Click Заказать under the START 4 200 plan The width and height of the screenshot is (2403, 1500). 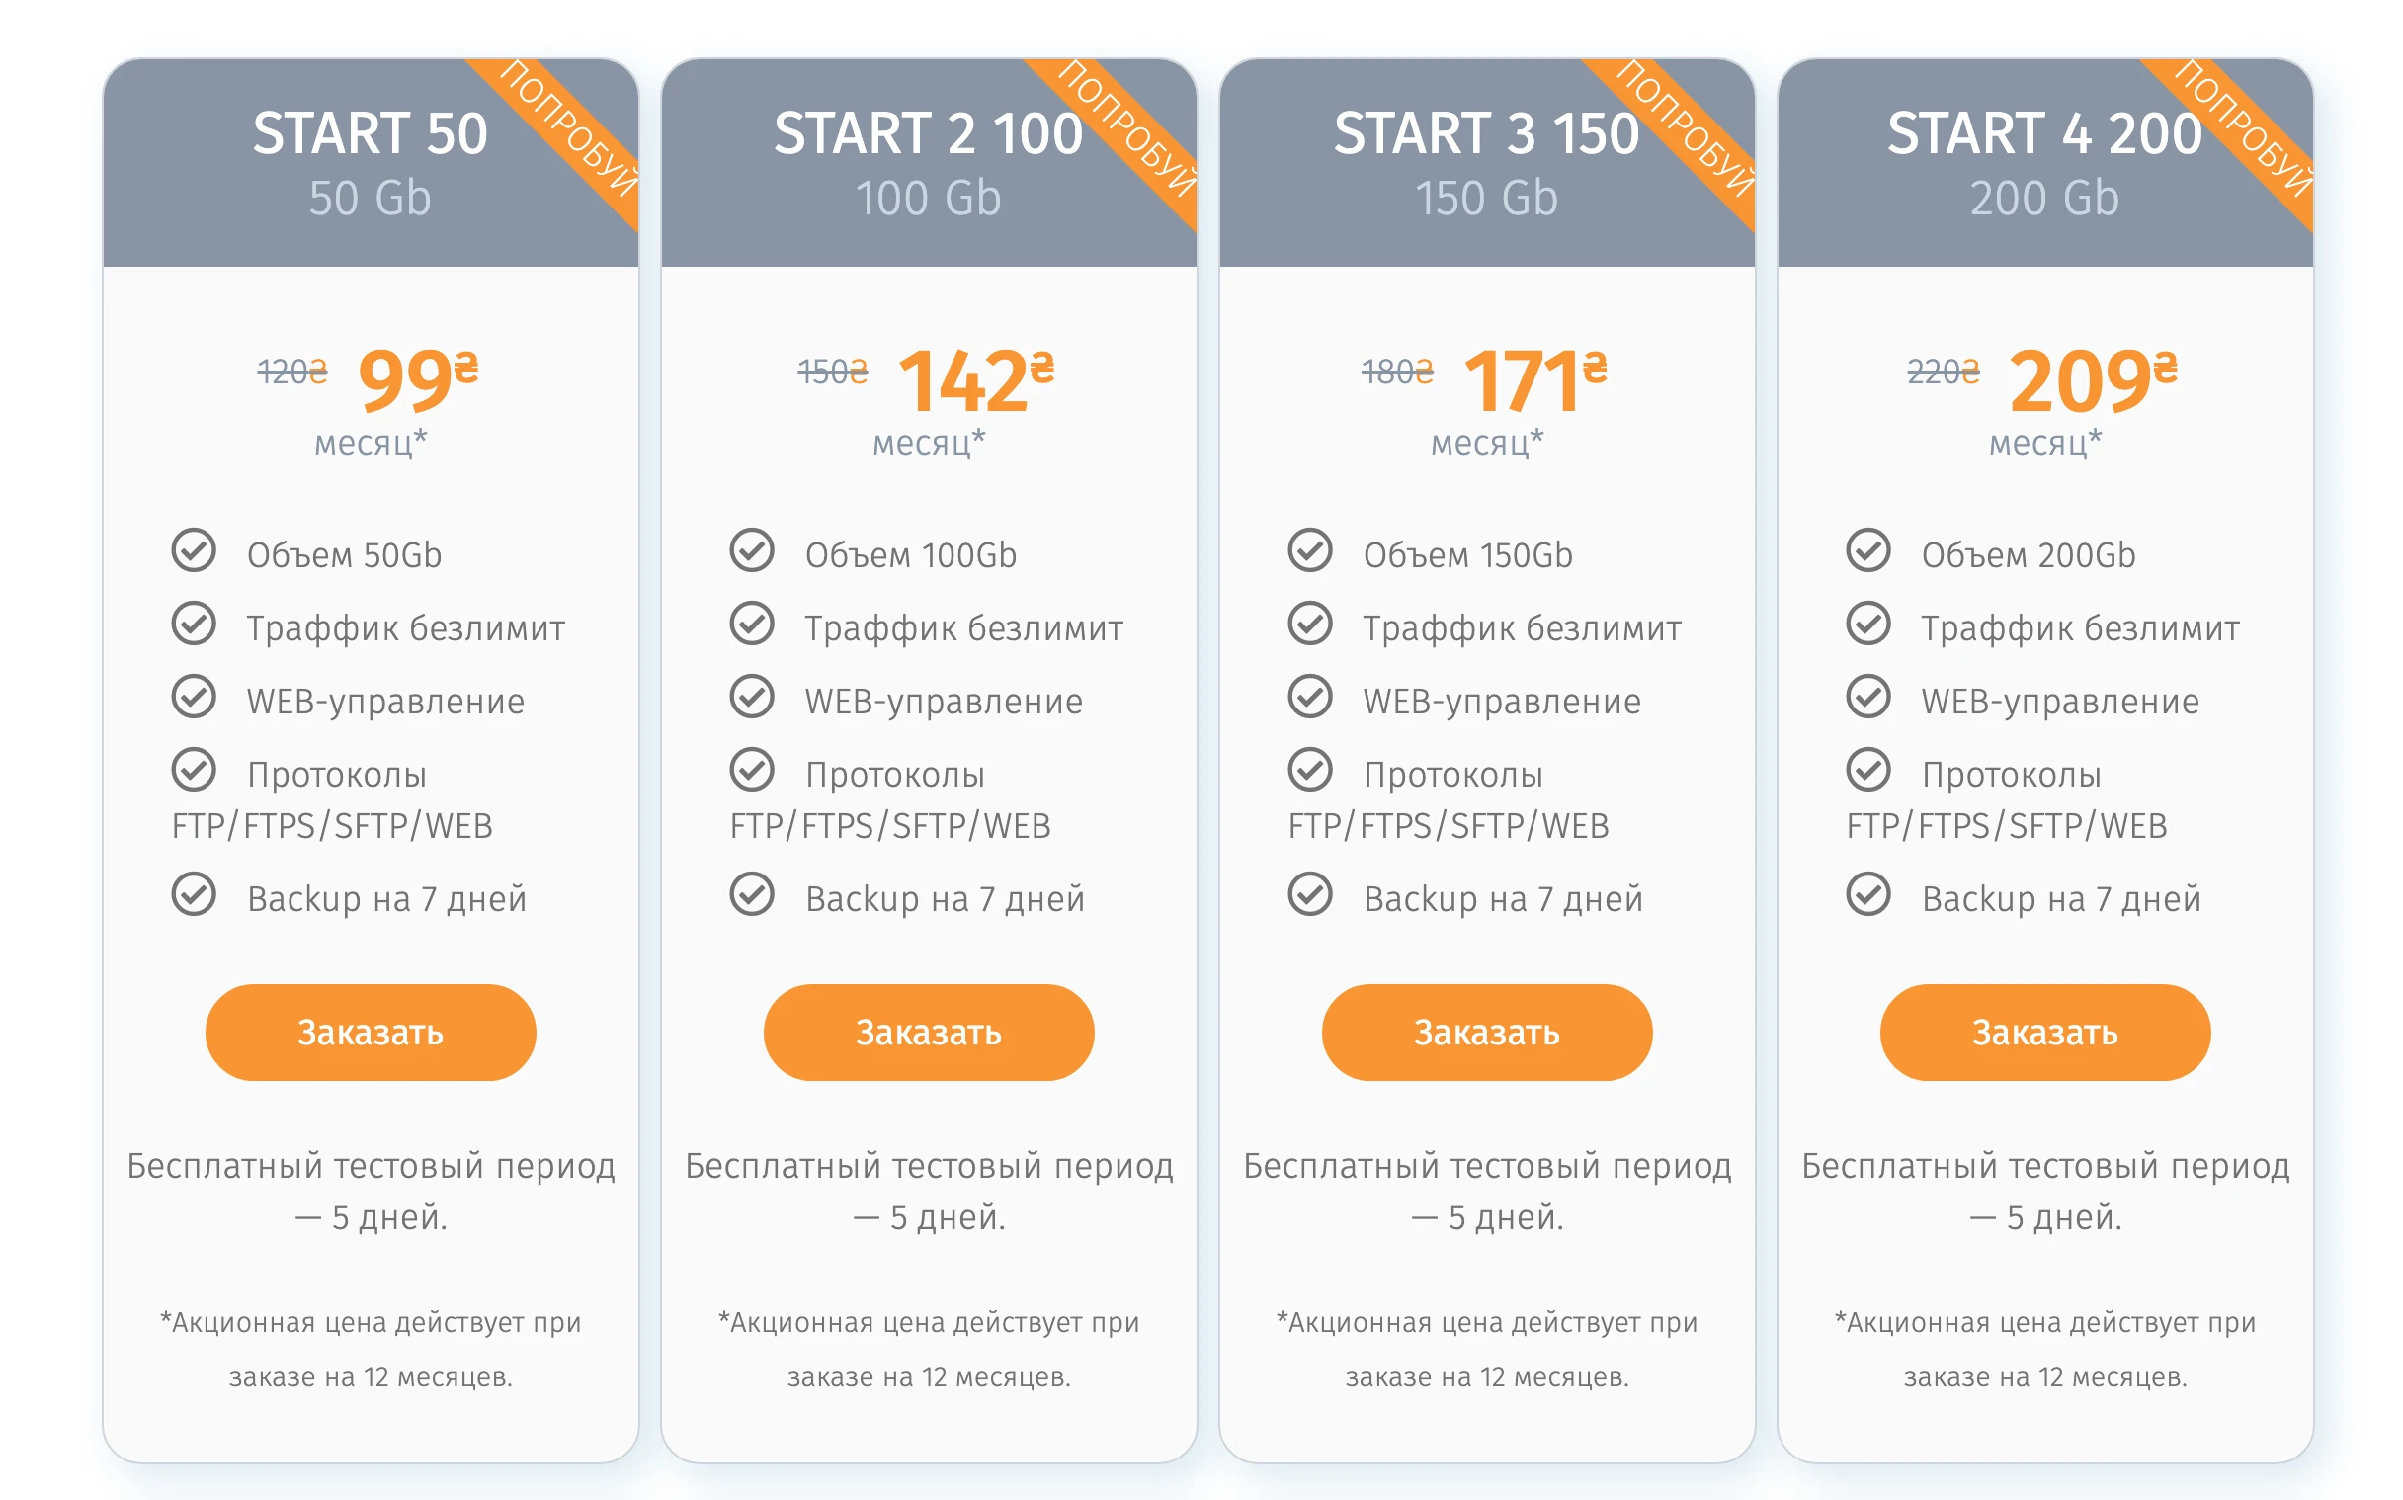tap(2045, 1033)
